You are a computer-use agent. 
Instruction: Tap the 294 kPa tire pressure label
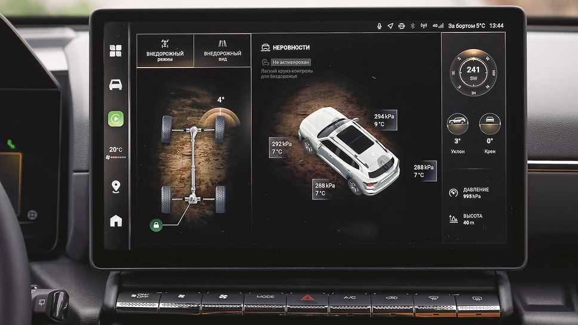[383, 120]
